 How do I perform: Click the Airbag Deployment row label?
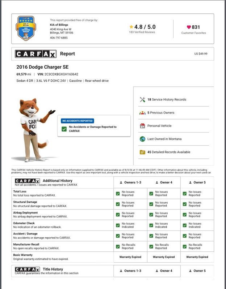(25, 212)
